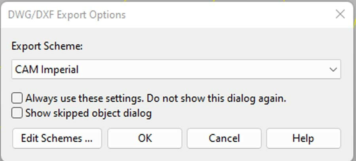Viewport: 356px width, 161px height.
Task: Click the X icon in title bar
Action: pos(340,15)
